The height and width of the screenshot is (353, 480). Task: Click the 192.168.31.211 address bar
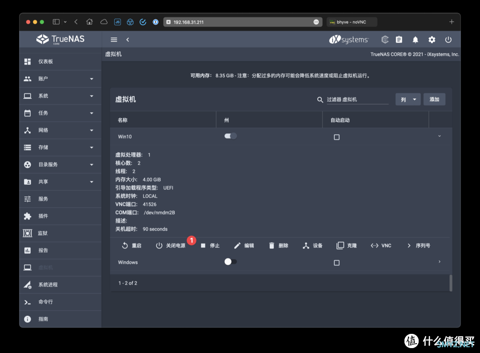(243, 22)
